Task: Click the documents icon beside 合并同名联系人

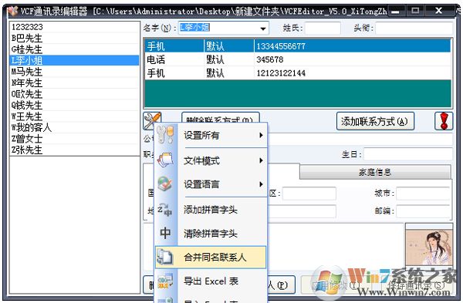Action: tap(165, 257)
